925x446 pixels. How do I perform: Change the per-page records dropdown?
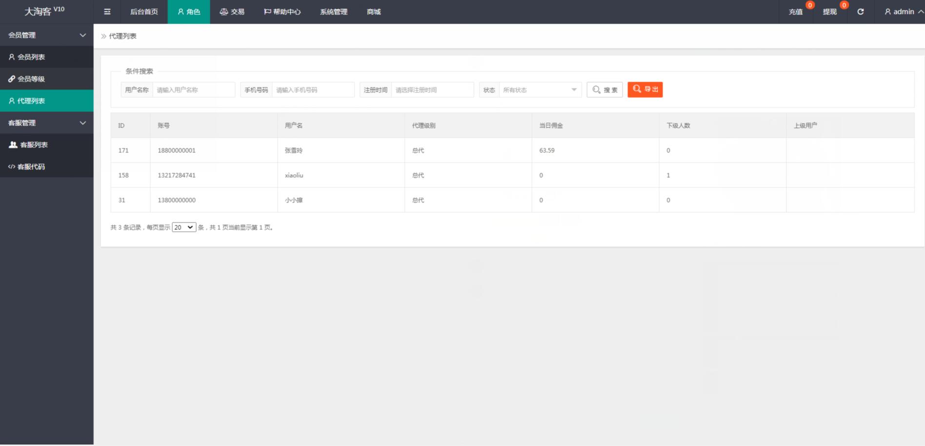pos(184,227)
